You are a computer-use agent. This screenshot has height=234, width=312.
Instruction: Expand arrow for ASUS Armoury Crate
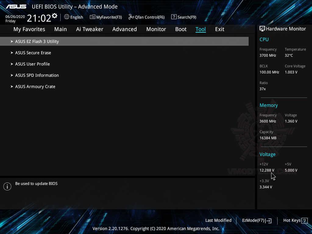pyautogui.click(x=12, y=87)
